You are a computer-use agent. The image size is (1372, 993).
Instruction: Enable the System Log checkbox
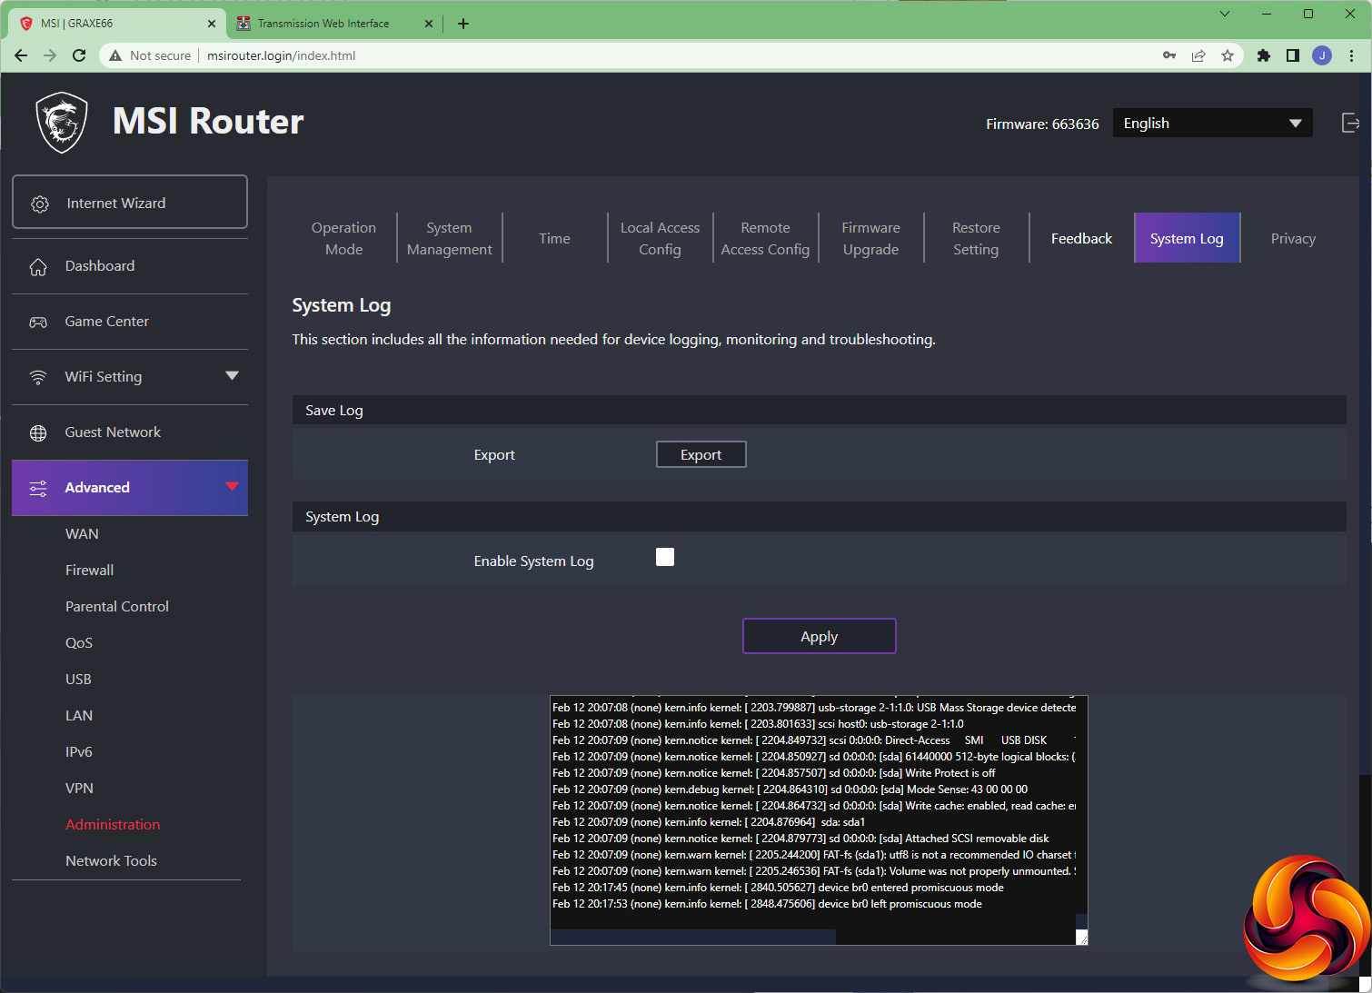[665, 558]
